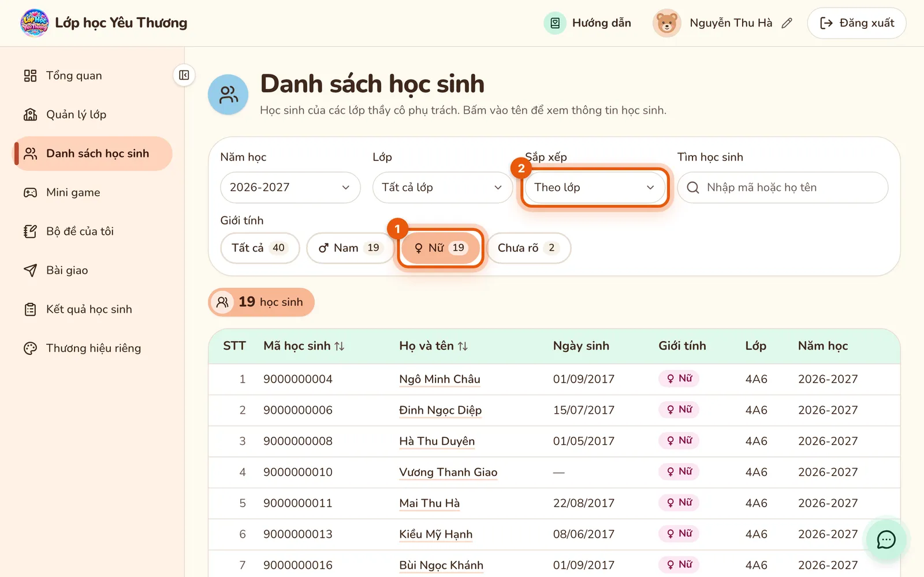Click the pencil icon next to Nguyễn Thu Hà

coord(787,23)
